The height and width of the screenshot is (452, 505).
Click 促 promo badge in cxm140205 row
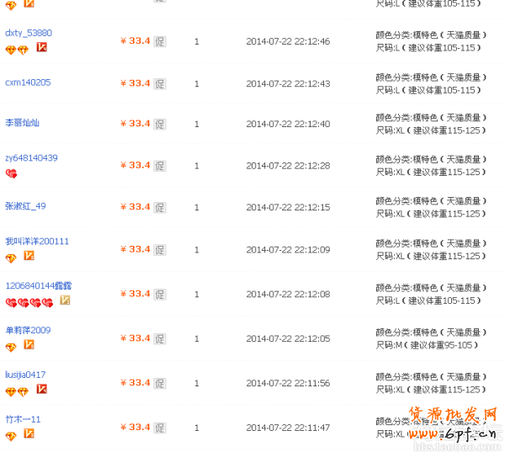click(x=160, y=84)
